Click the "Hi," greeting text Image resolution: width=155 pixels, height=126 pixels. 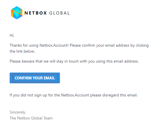12,35
